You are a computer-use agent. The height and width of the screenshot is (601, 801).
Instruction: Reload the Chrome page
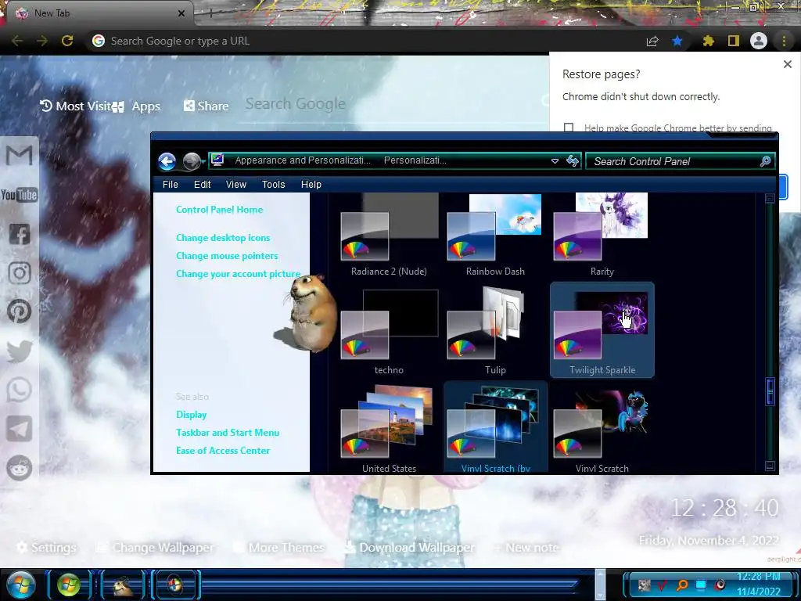[x=67, y=41]
